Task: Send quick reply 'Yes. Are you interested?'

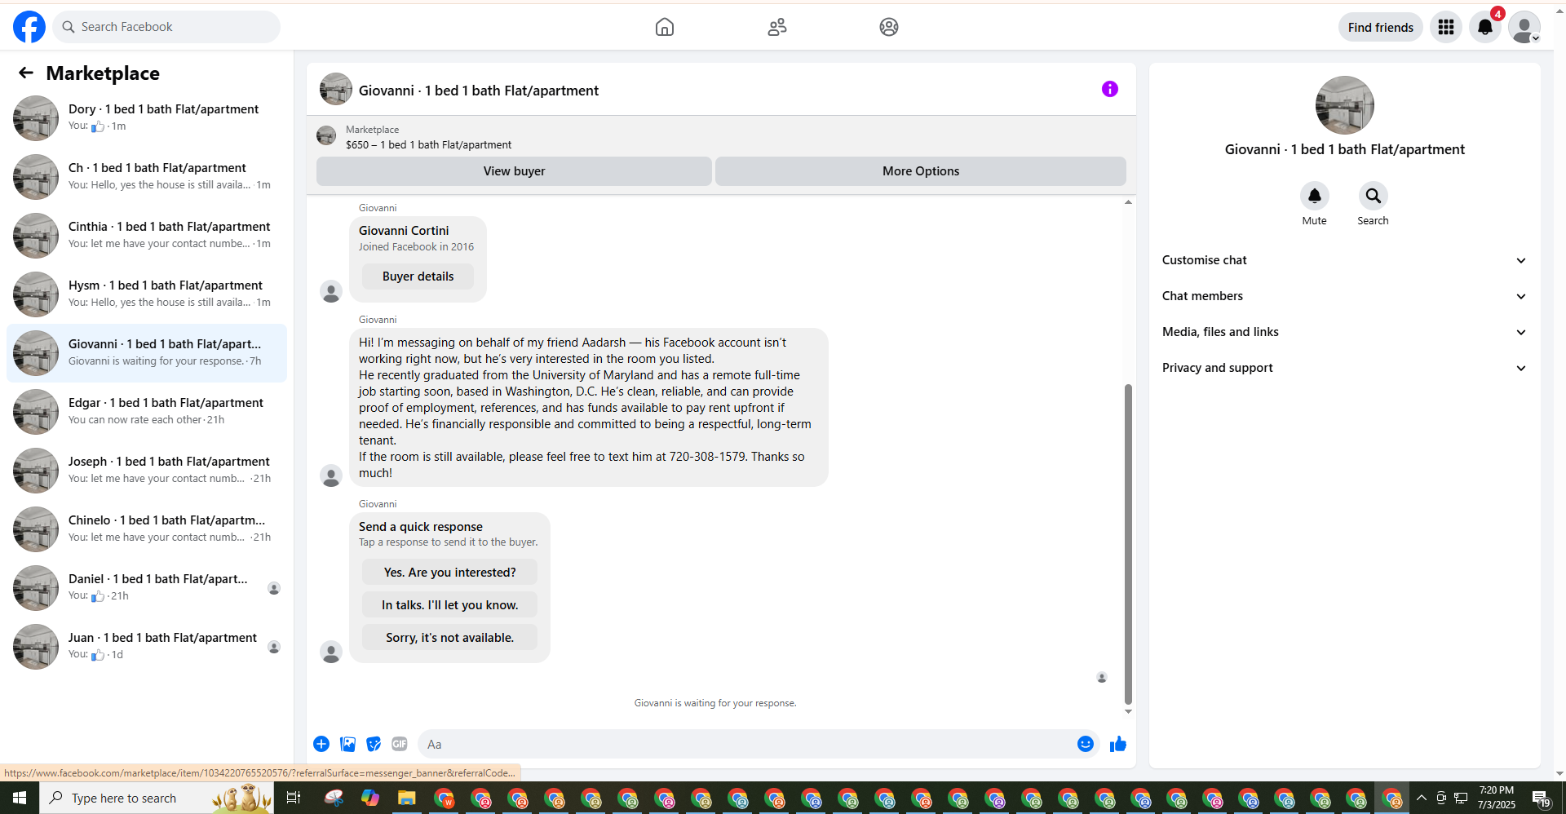Action: click(450, 573)
